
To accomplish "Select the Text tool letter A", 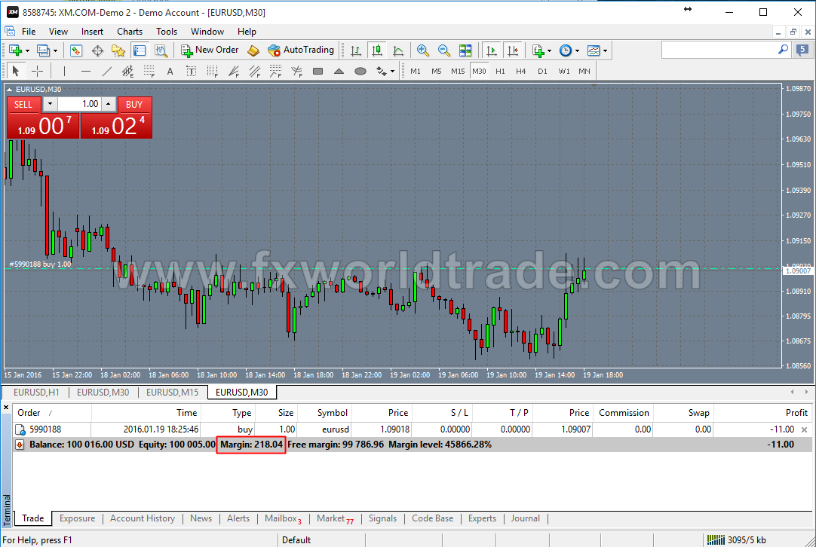I will coord(170,72).
